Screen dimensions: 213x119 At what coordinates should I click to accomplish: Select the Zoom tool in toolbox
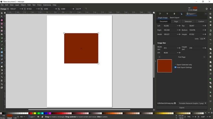[x=2, y=84]
